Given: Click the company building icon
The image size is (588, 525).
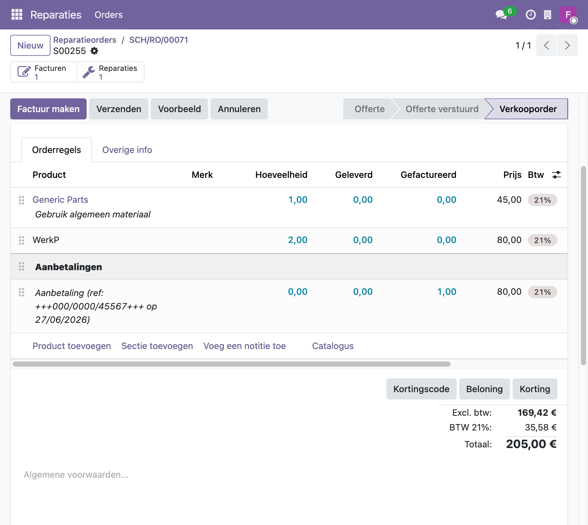Looking at the screenshot, I should pyautogui.click(x=547, y=15).
